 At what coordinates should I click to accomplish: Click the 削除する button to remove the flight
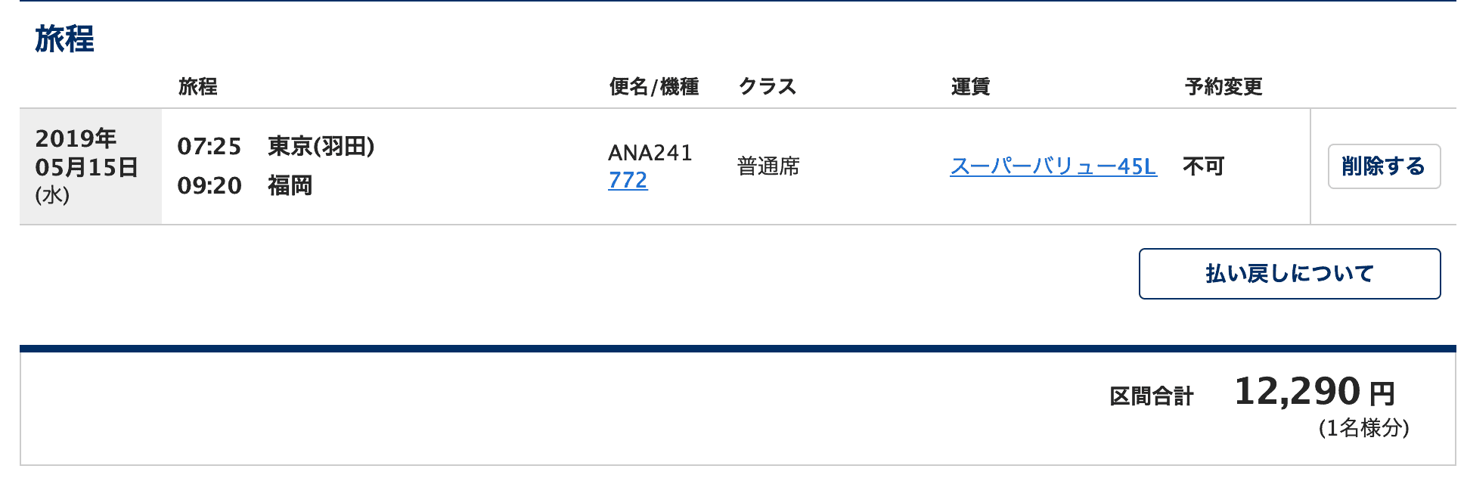(x=1383, y=166)
